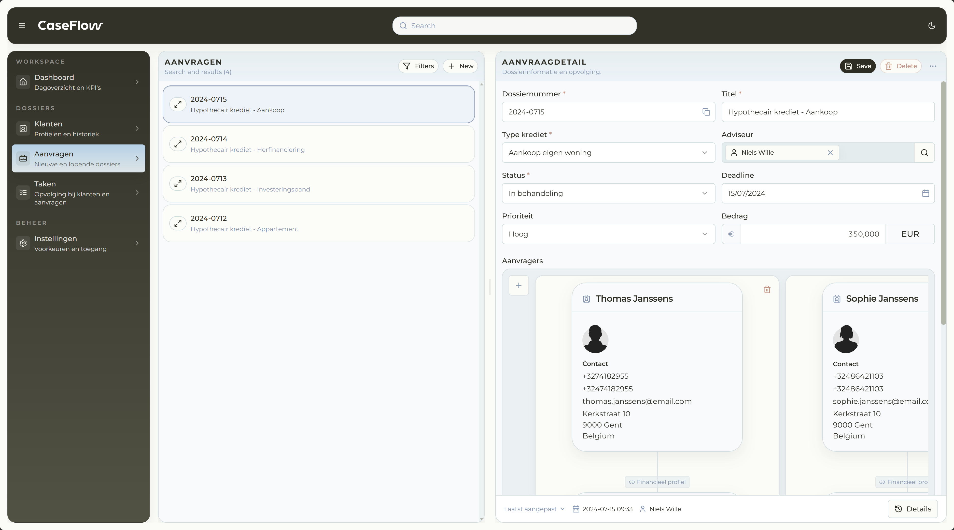Expand icon for dossier 2024-0715
This screenshot has width=954, height=530.
178,104
